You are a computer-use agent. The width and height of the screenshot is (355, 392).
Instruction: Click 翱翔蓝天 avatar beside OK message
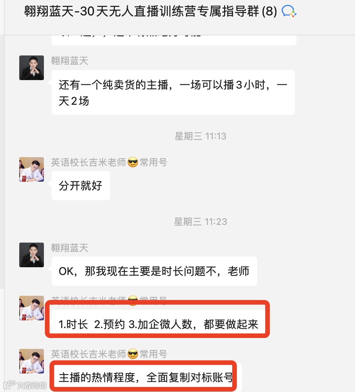[32, 255]
